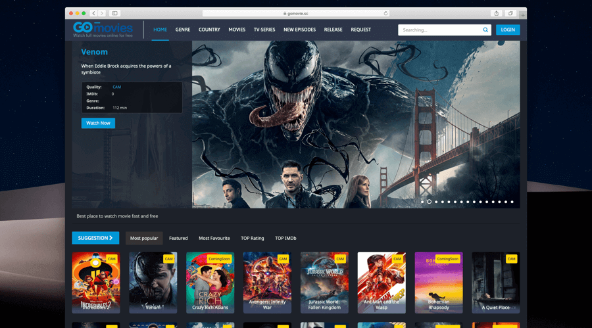This screenshot has width=592, height=328.
Task: Click Safari forward arrow button
Action: coord(102,13)
